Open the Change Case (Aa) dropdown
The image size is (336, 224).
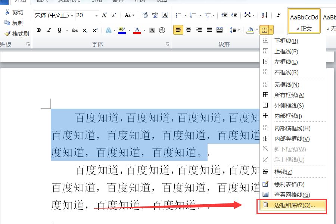130,15
